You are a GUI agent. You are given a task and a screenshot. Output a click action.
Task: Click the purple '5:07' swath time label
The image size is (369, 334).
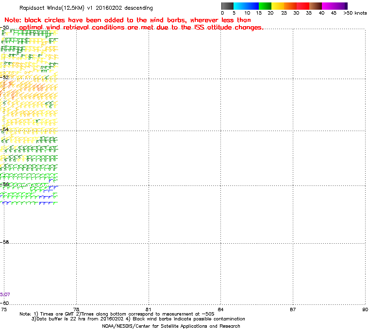5,295
